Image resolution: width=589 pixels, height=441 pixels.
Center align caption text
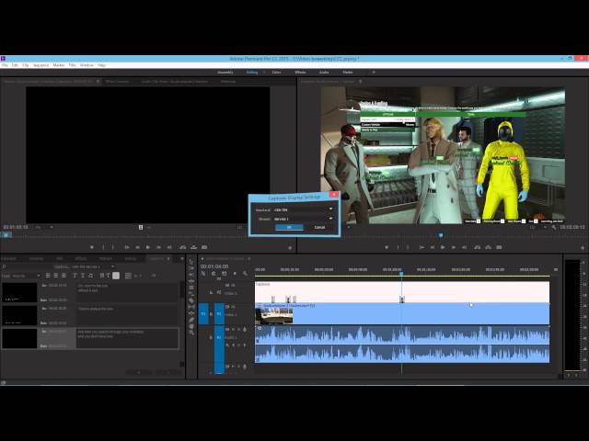(55, 276)
